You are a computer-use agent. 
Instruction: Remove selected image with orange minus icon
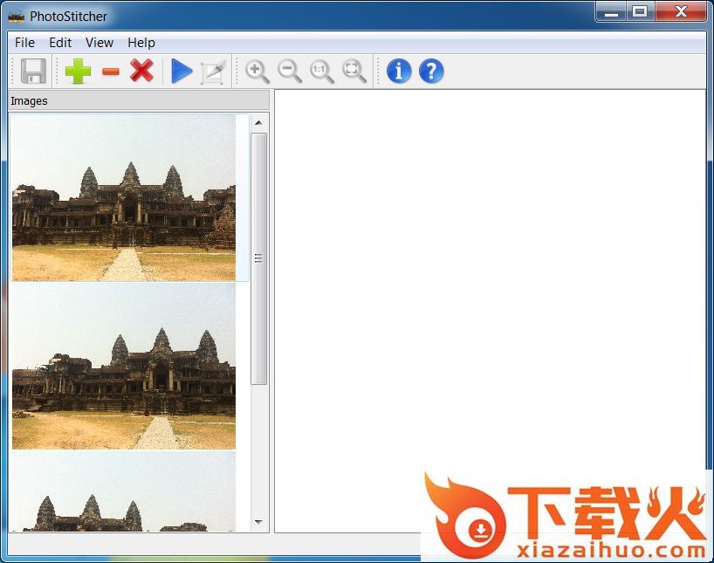(x=111, y=72)
